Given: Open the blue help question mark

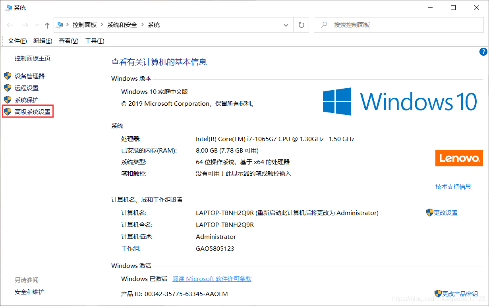Looking at the screenshot, I should point(483,52).
